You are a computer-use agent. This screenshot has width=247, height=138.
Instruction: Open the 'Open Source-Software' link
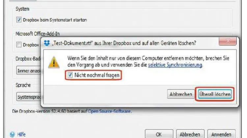[109, 111]
